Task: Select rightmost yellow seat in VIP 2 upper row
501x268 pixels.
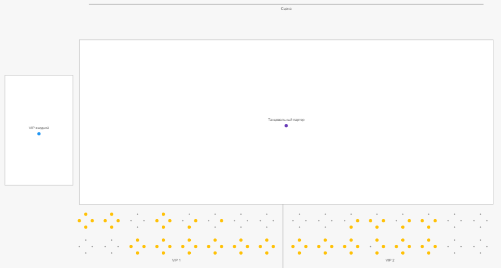Action: (x=435, y=221)
